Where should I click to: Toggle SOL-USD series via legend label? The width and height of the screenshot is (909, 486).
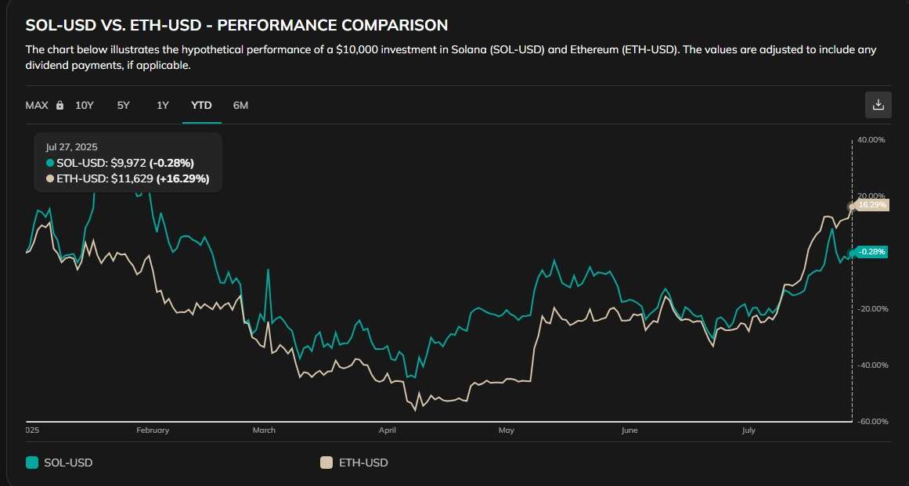(68, 463)
